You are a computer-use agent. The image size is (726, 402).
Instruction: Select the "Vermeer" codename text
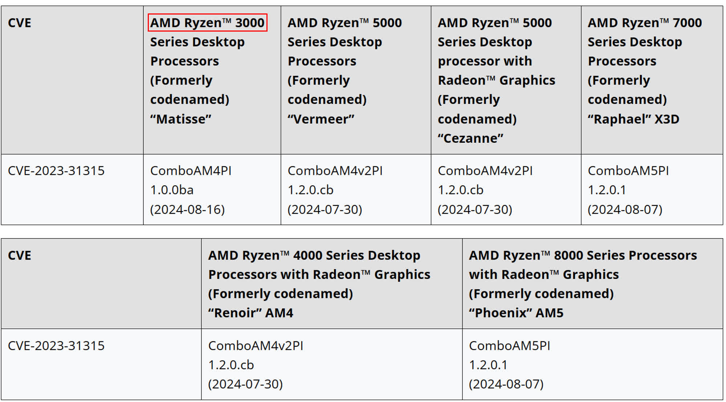click(x=321, y=119)
